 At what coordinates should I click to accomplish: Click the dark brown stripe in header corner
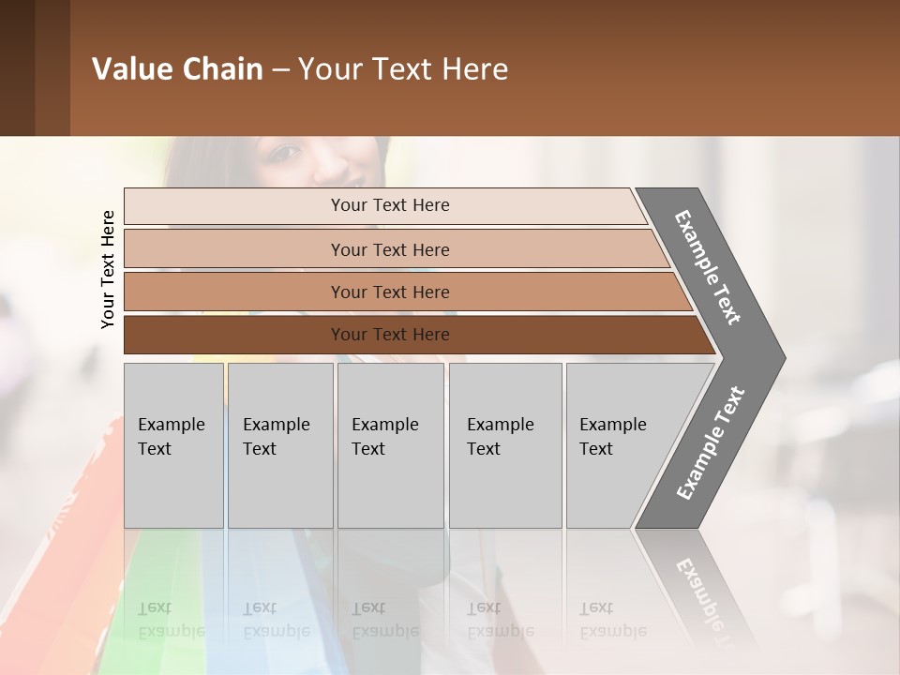click(17, 67)
